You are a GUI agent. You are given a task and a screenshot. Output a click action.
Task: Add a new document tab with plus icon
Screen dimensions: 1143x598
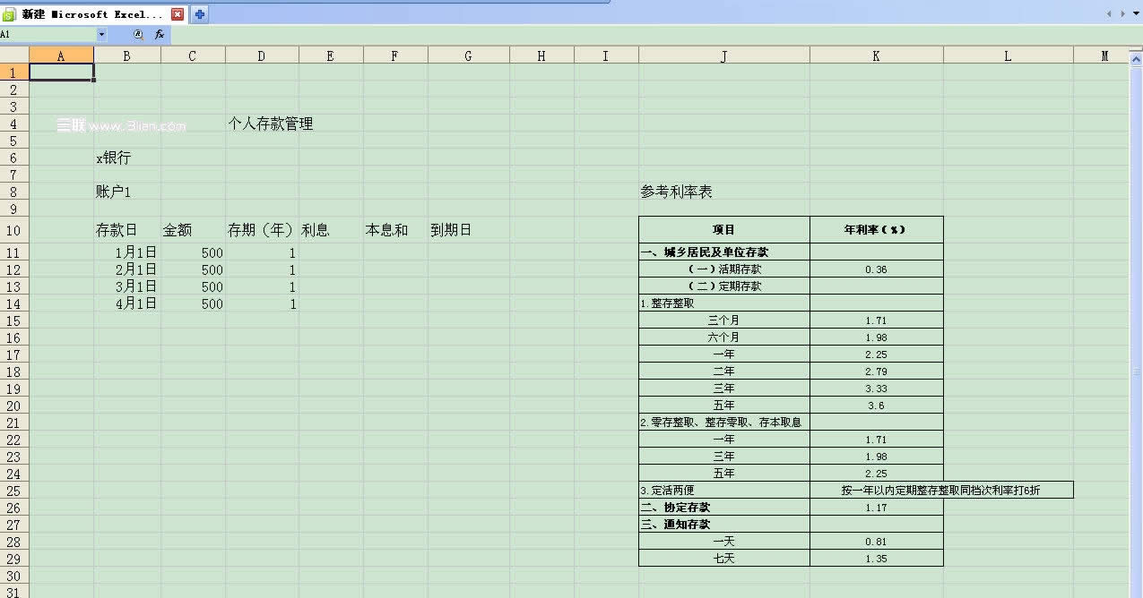199,14
